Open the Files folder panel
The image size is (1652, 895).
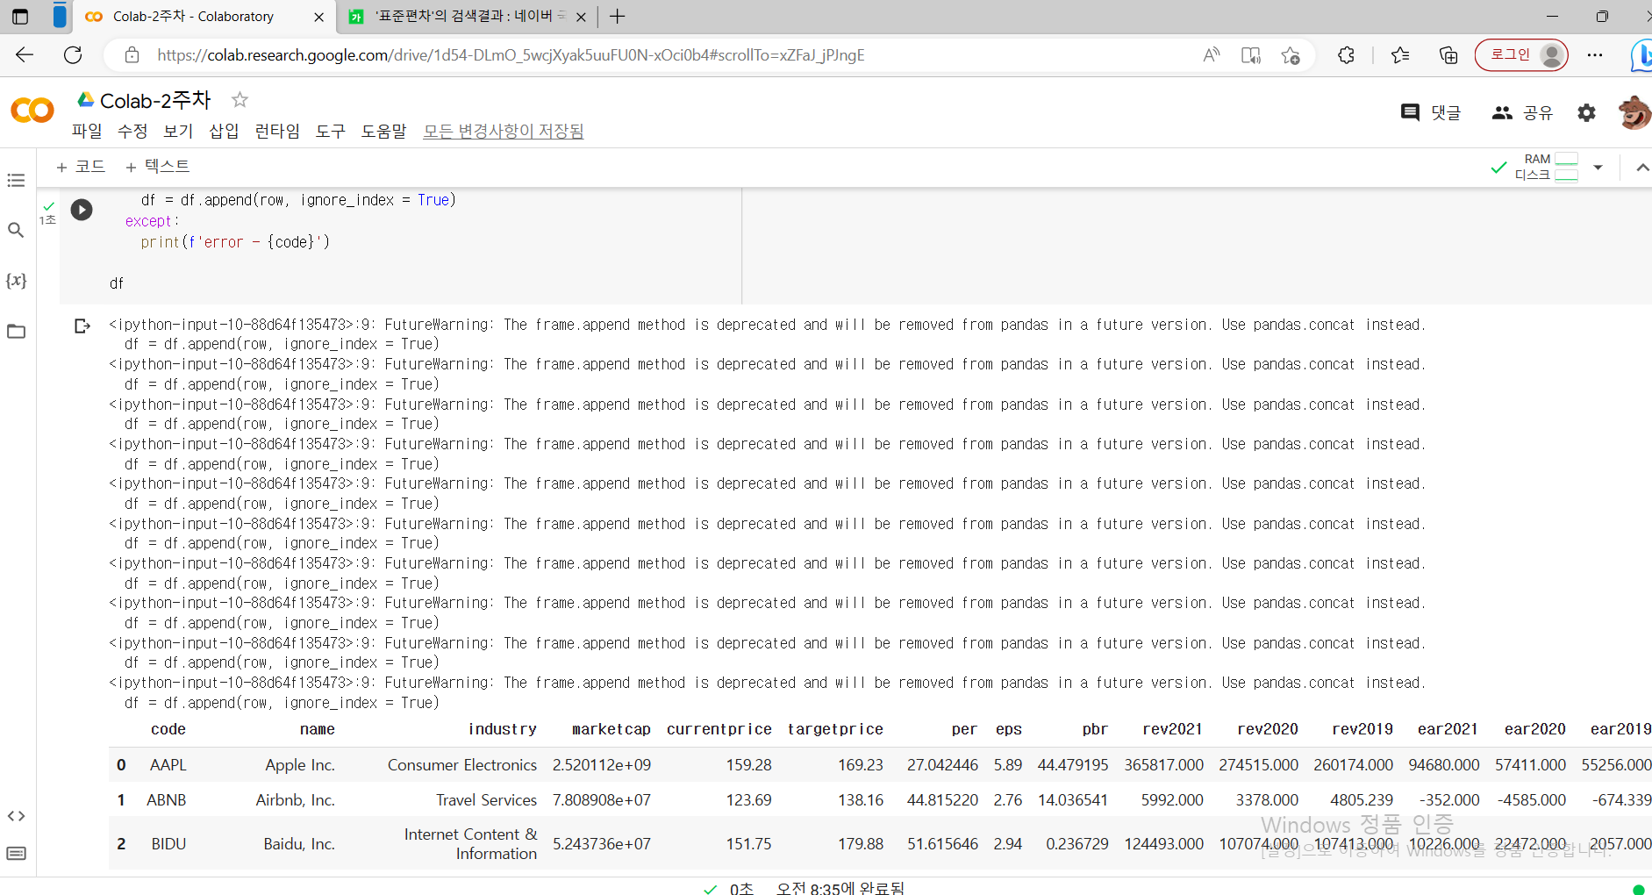pyautogui.click(x=16, y=332)
